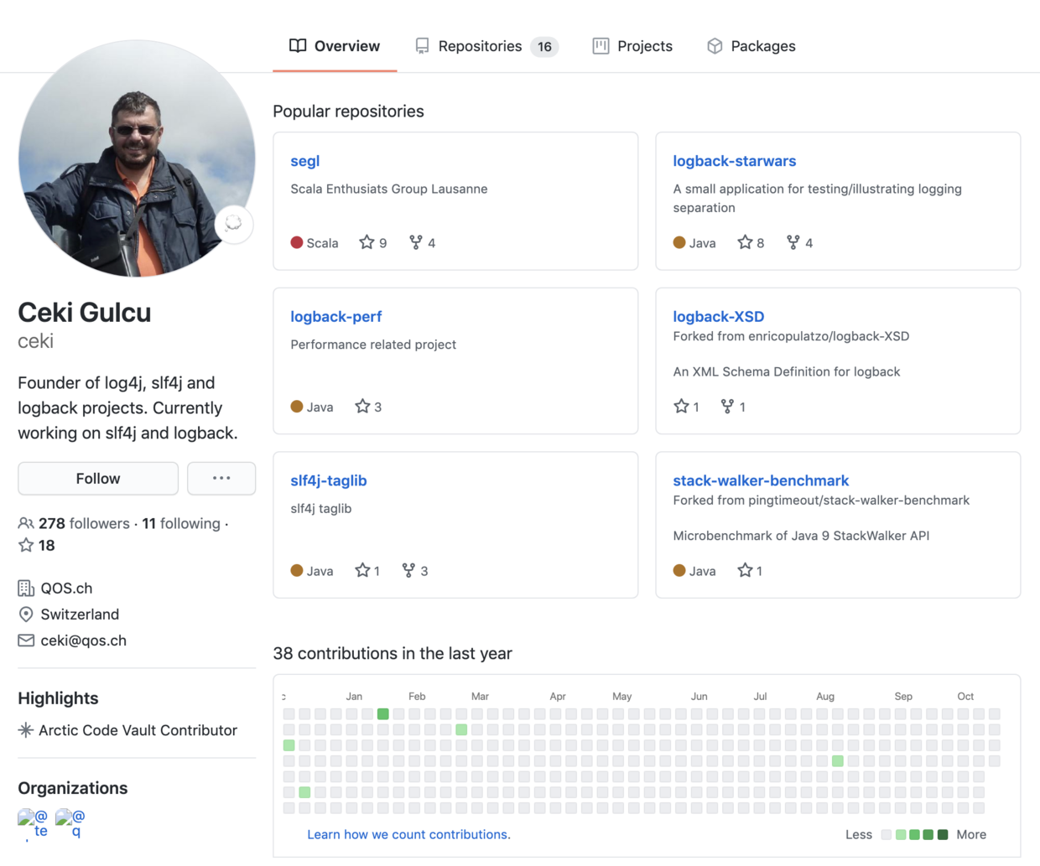The image size is (1040, 866).
Task: Open Learn how we count contributions link
Action: click(x=408, y=834)
